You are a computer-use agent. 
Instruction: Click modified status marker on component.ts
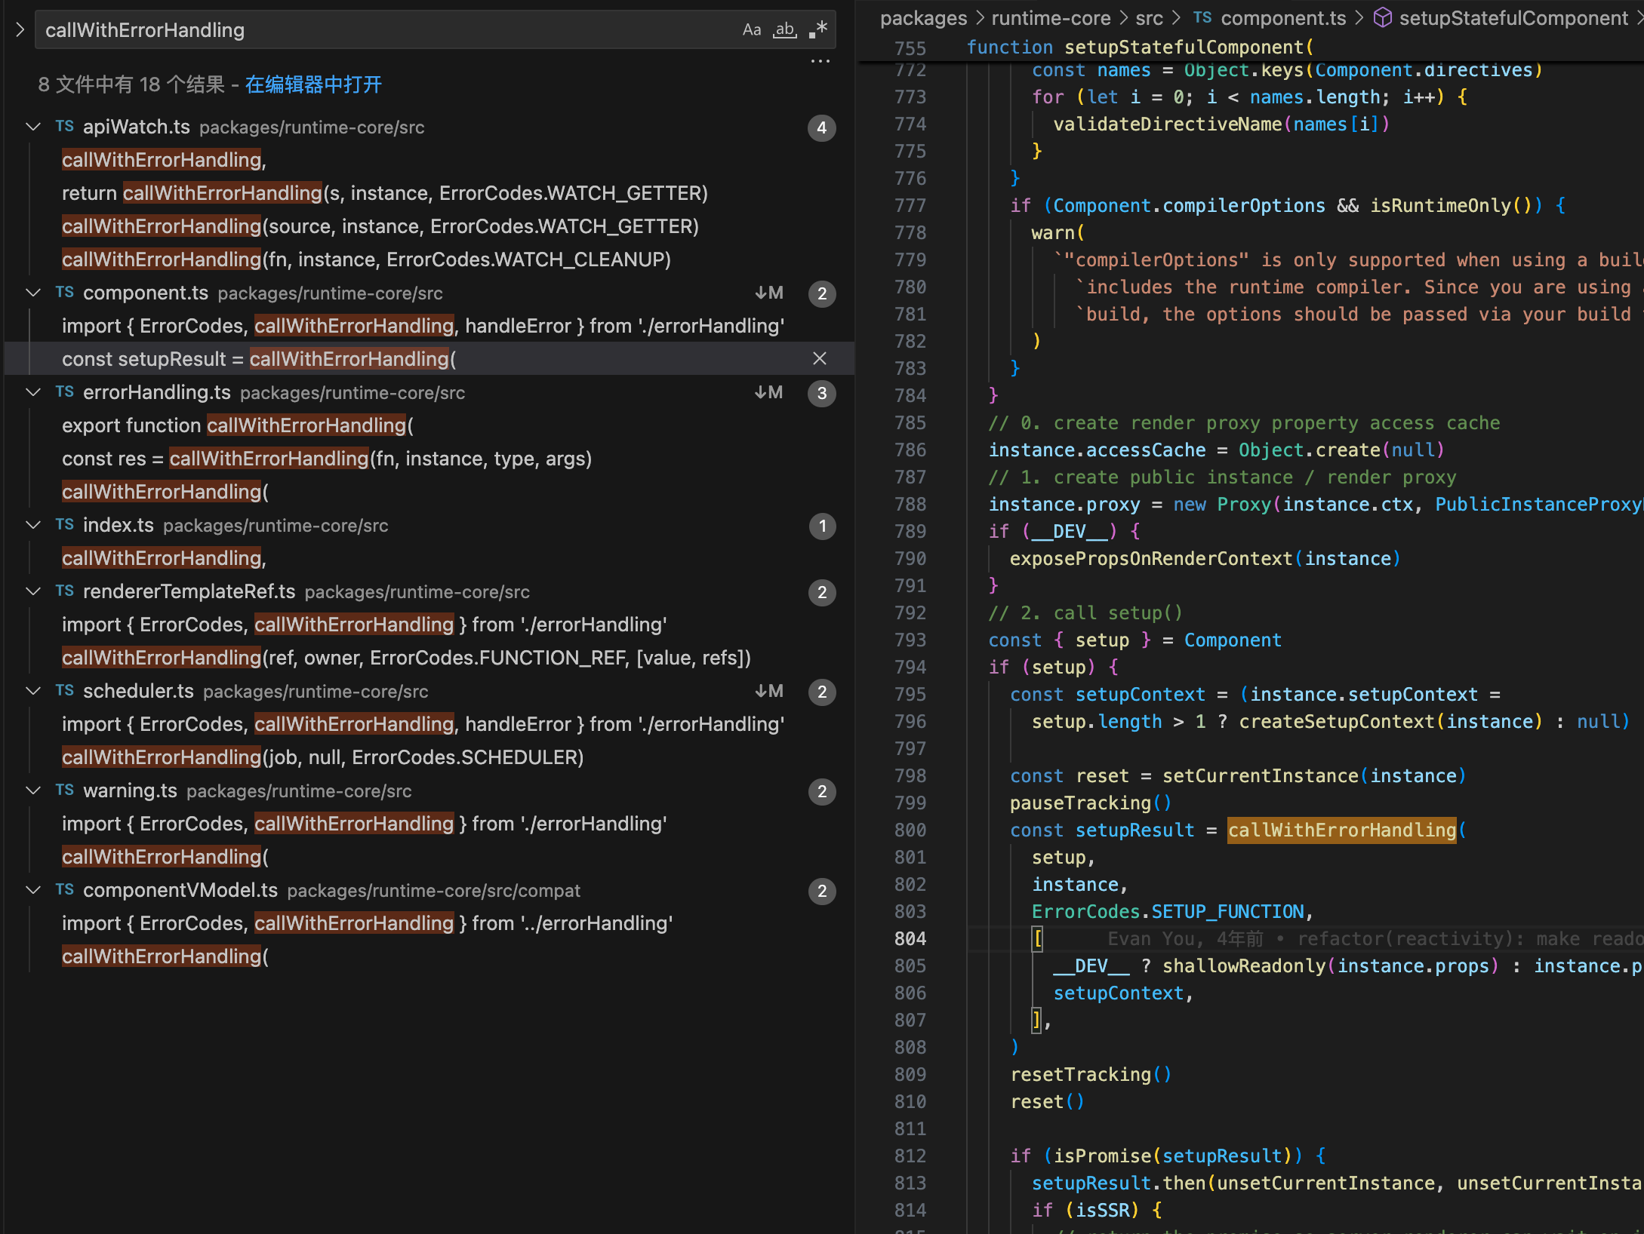point(769,293)
